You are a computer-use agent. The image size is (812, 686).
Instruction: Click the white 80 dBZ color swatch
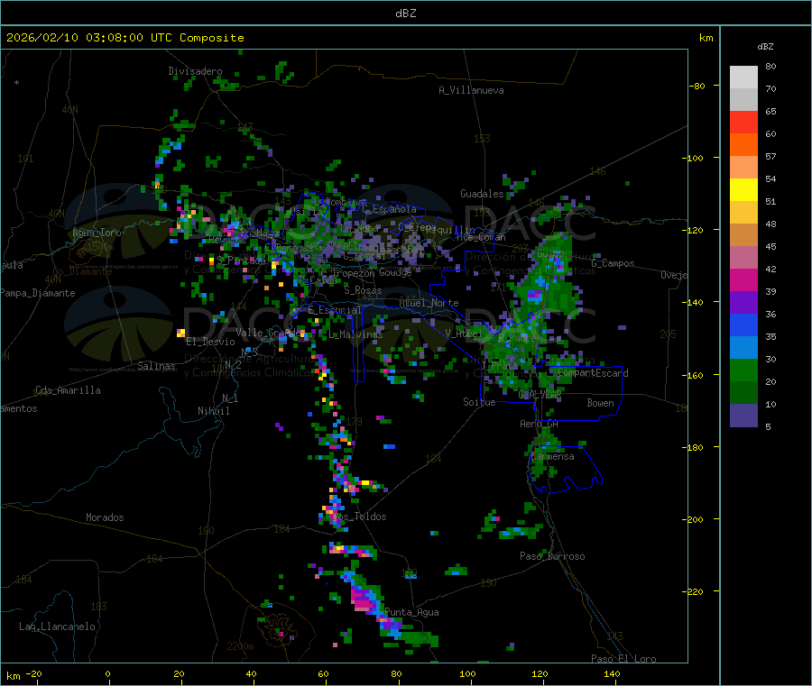pos(743,78)
